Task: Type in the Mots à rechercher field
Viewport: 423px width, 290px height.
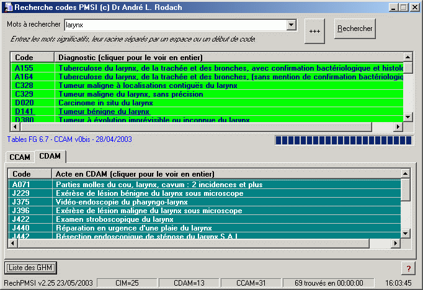Action: point(175,25)
